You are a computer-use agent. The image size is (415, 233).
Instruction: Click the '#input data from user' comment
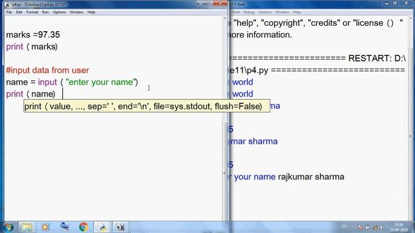coord(47,71)
